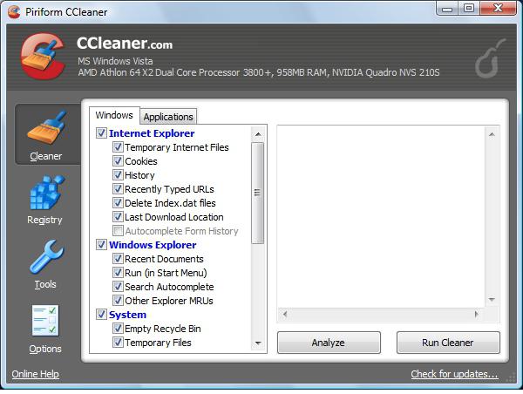The image size is (523, 394).
Task: Uncheck Temporary Internet Files
Action: (118, 147)
